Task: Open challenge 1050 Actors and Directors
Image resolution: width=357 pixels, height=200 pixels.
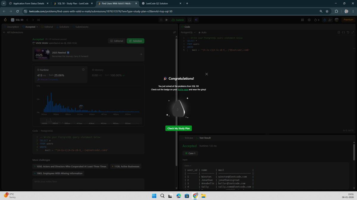Action: [x=70, y=167]
